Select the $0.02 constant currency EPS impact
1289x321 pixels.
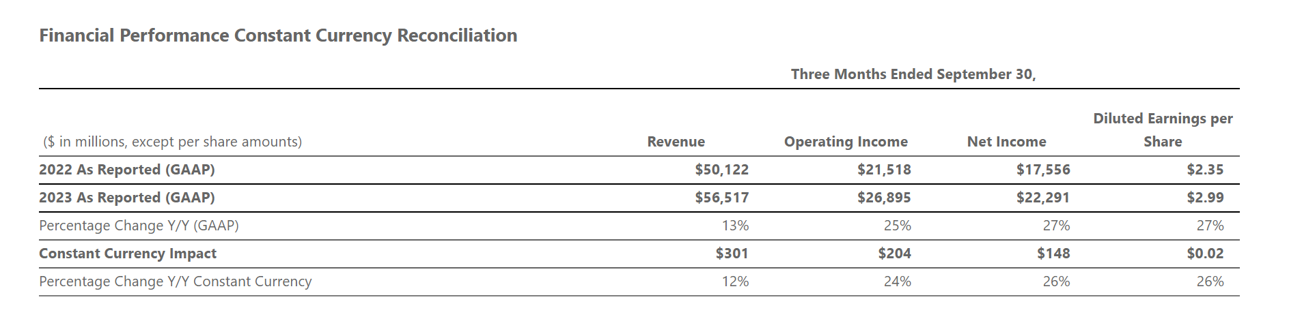1205,254
